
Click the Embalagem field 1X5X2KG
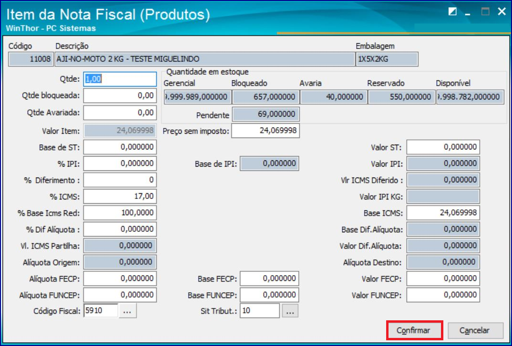387,59
